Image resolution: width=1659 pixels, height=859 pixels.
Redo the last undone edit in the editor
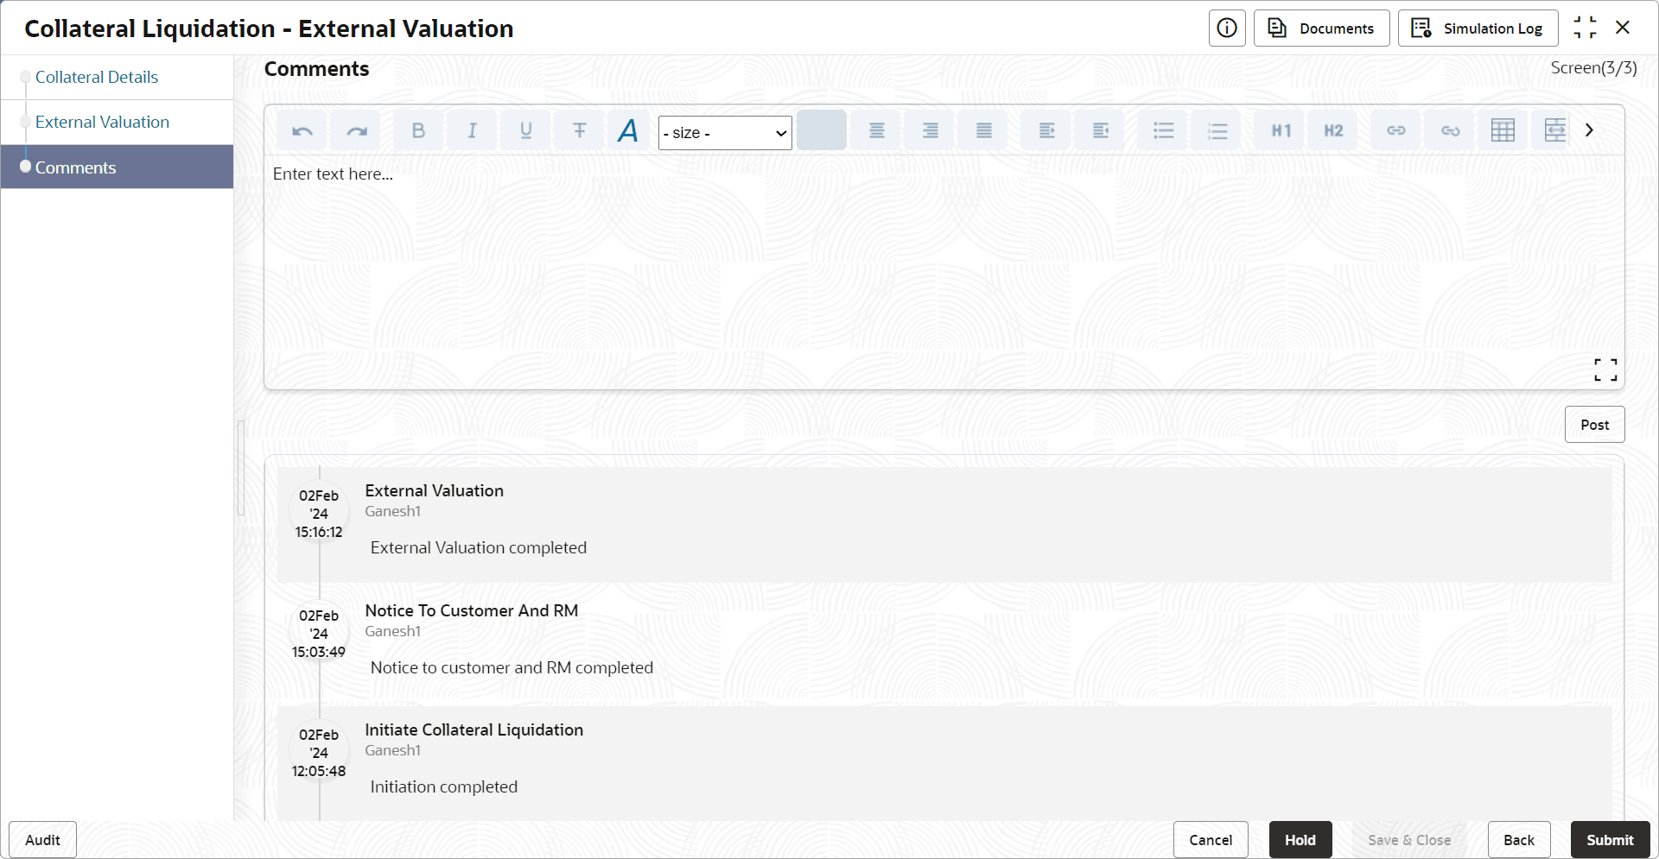356,131
